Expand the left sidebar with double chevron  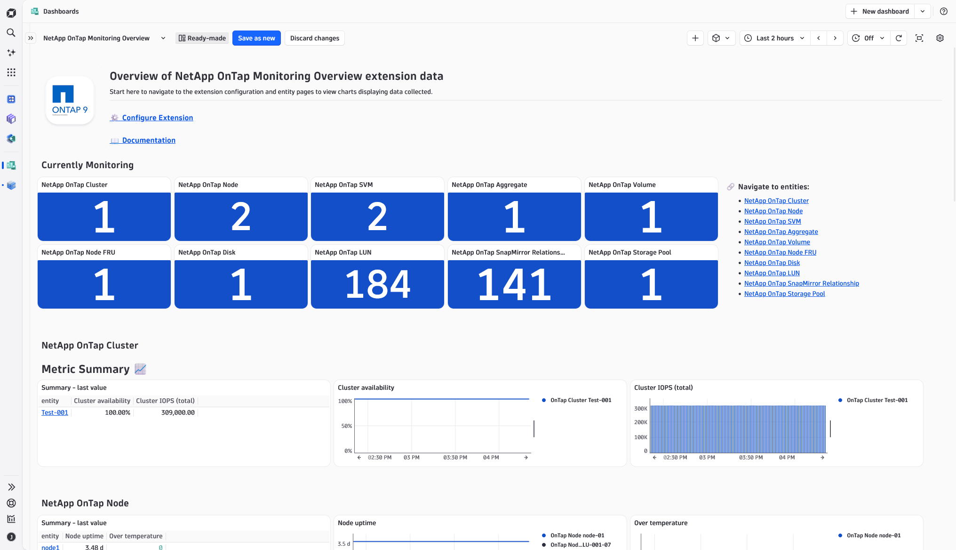click(x=11, y=487)
